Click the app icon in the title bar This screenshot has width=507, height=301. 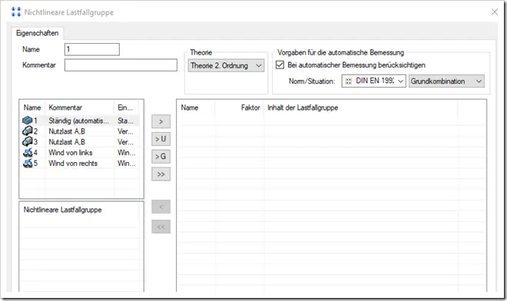pyautogui.click(x=16, y=12)
